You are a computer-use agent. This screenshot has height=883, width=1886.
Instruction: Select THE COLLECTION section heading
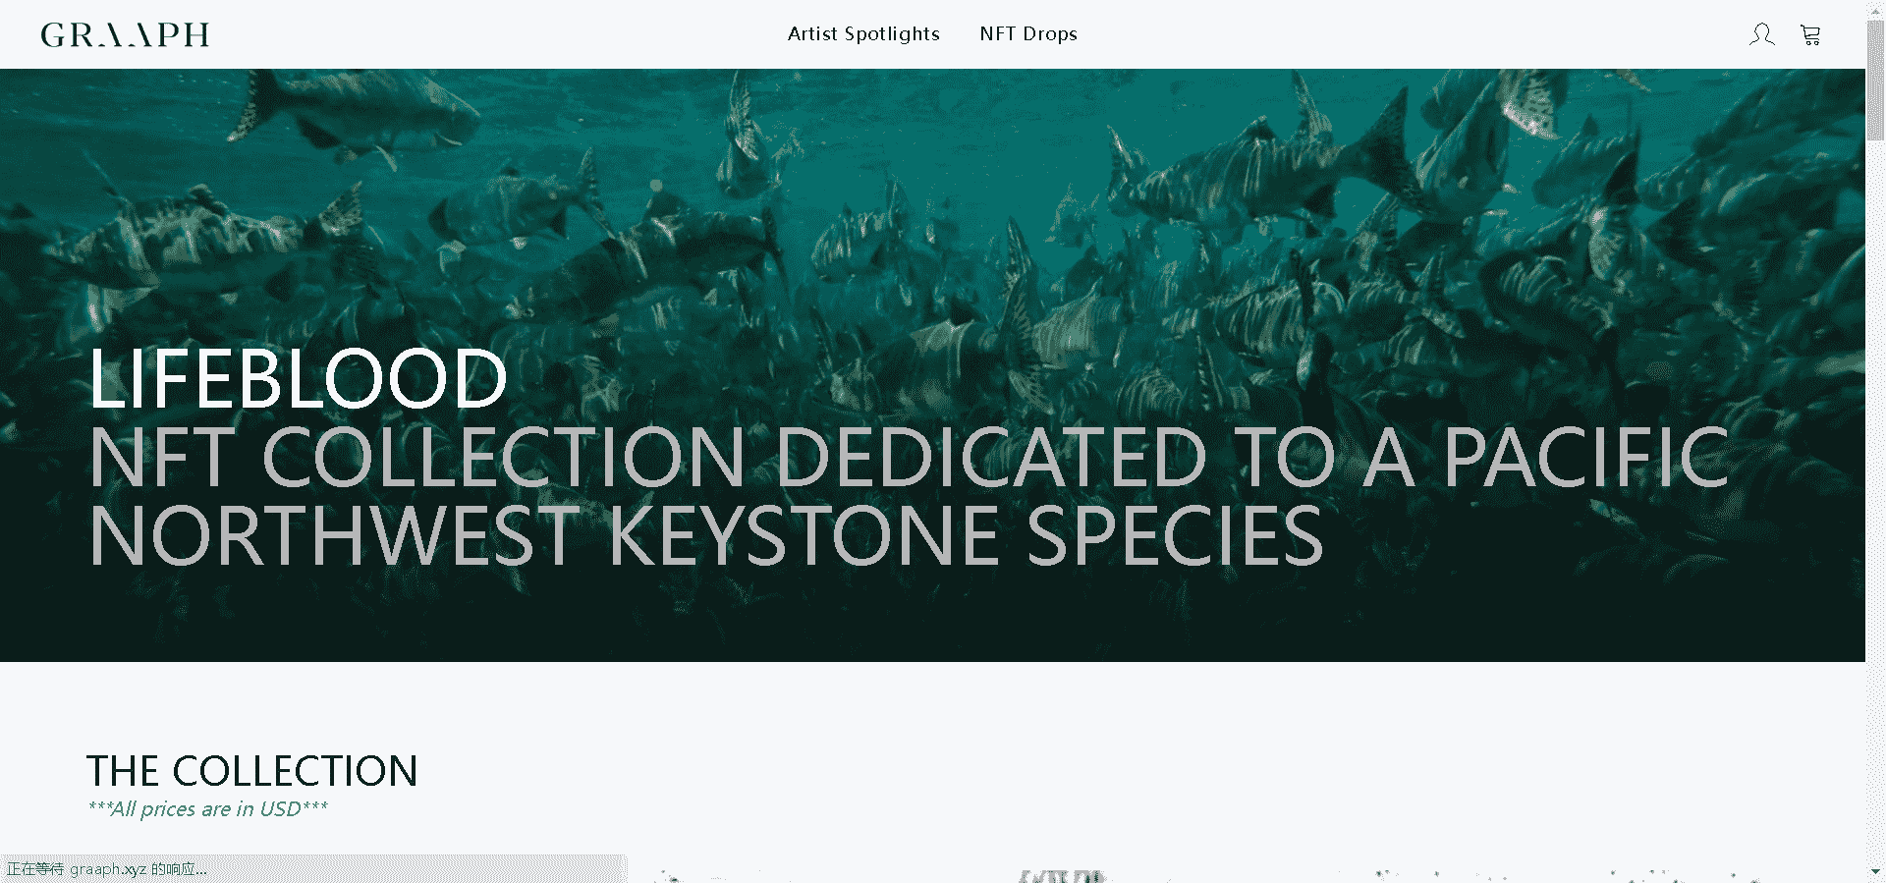(x=252, y=771)
